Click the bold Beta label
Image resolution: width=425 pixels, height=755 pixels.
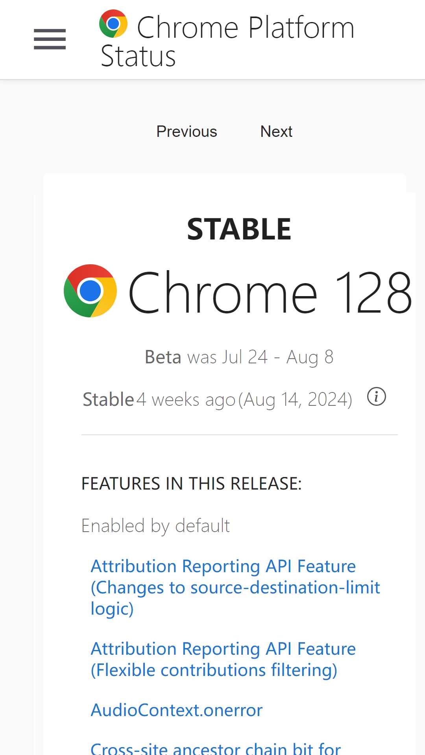point(163,357)
